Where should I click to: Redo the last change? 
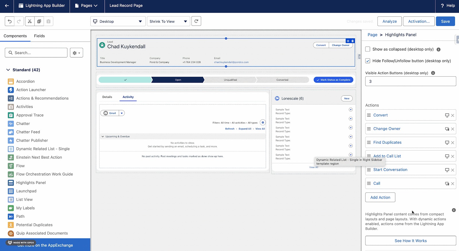[x=19, y=21]
